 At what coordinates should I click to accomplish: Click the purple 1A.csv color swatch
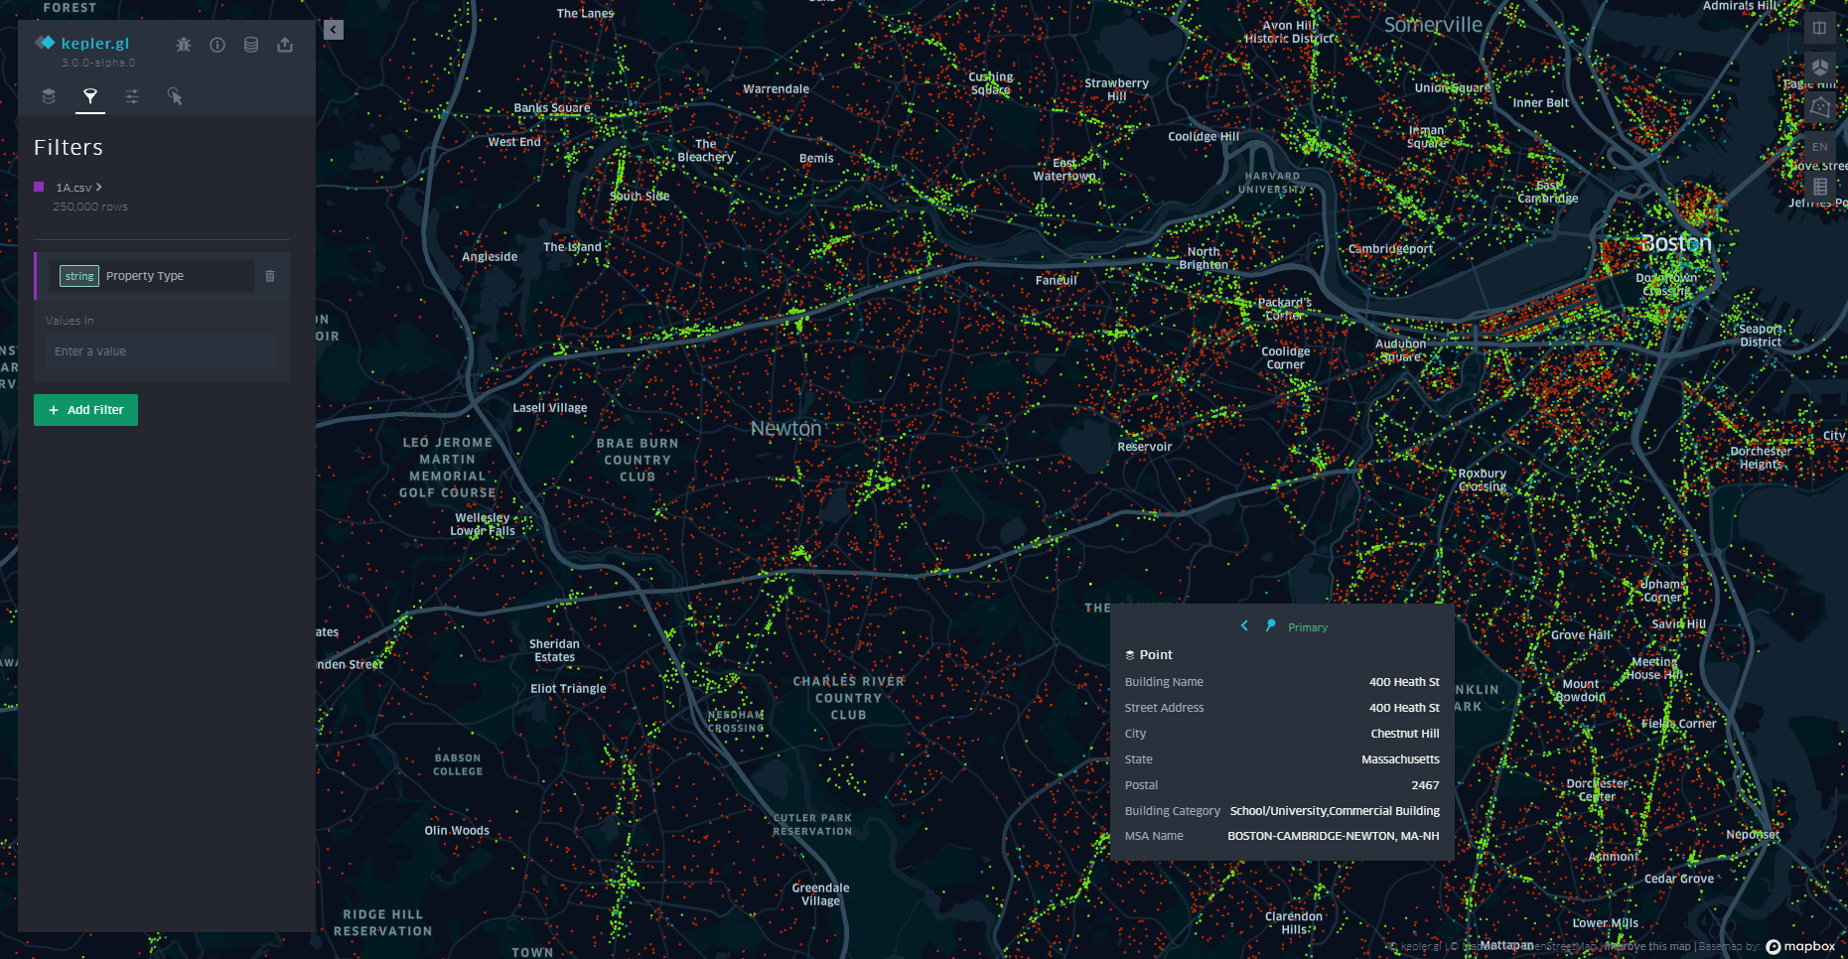39,187
